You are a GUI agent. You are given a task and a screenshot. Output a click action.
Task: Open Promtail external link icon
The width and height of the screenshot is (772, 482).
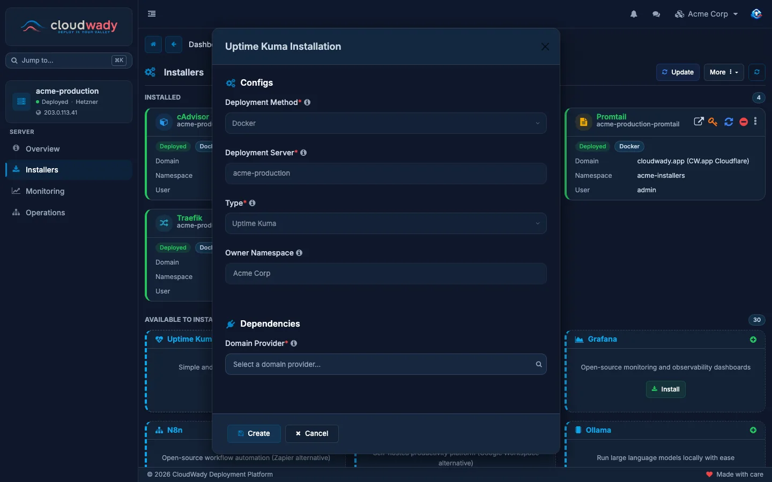[699, 122]
